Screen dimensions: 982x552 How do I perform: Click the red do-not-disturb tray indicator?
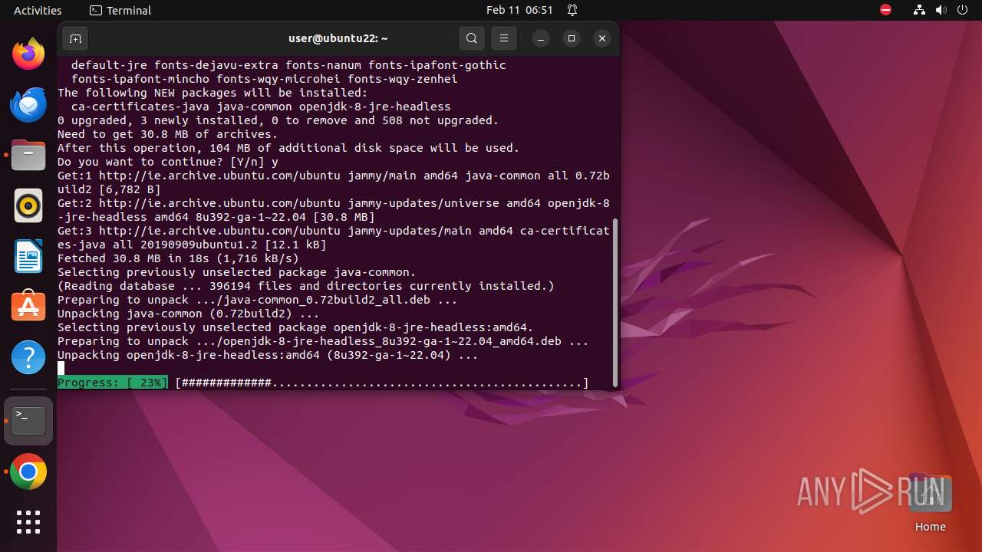[886, 10]
